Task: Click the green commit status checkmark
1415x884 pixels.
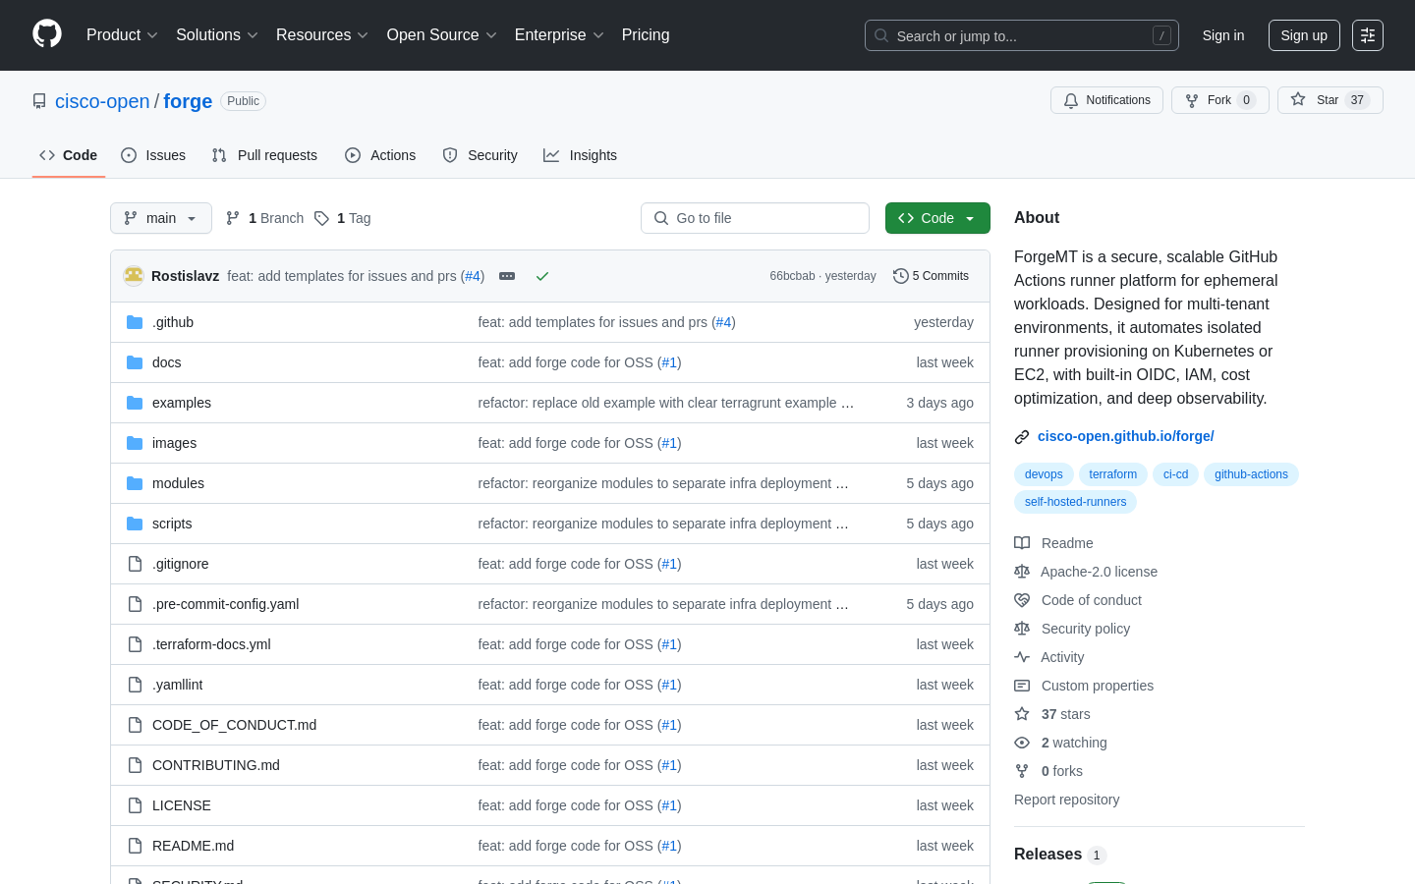Action: (541, 276)
